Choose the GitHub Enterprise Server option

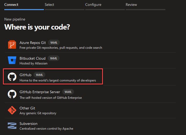click(40, 92)
